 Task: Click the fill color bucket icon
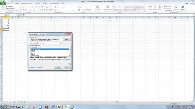point(35,10)
